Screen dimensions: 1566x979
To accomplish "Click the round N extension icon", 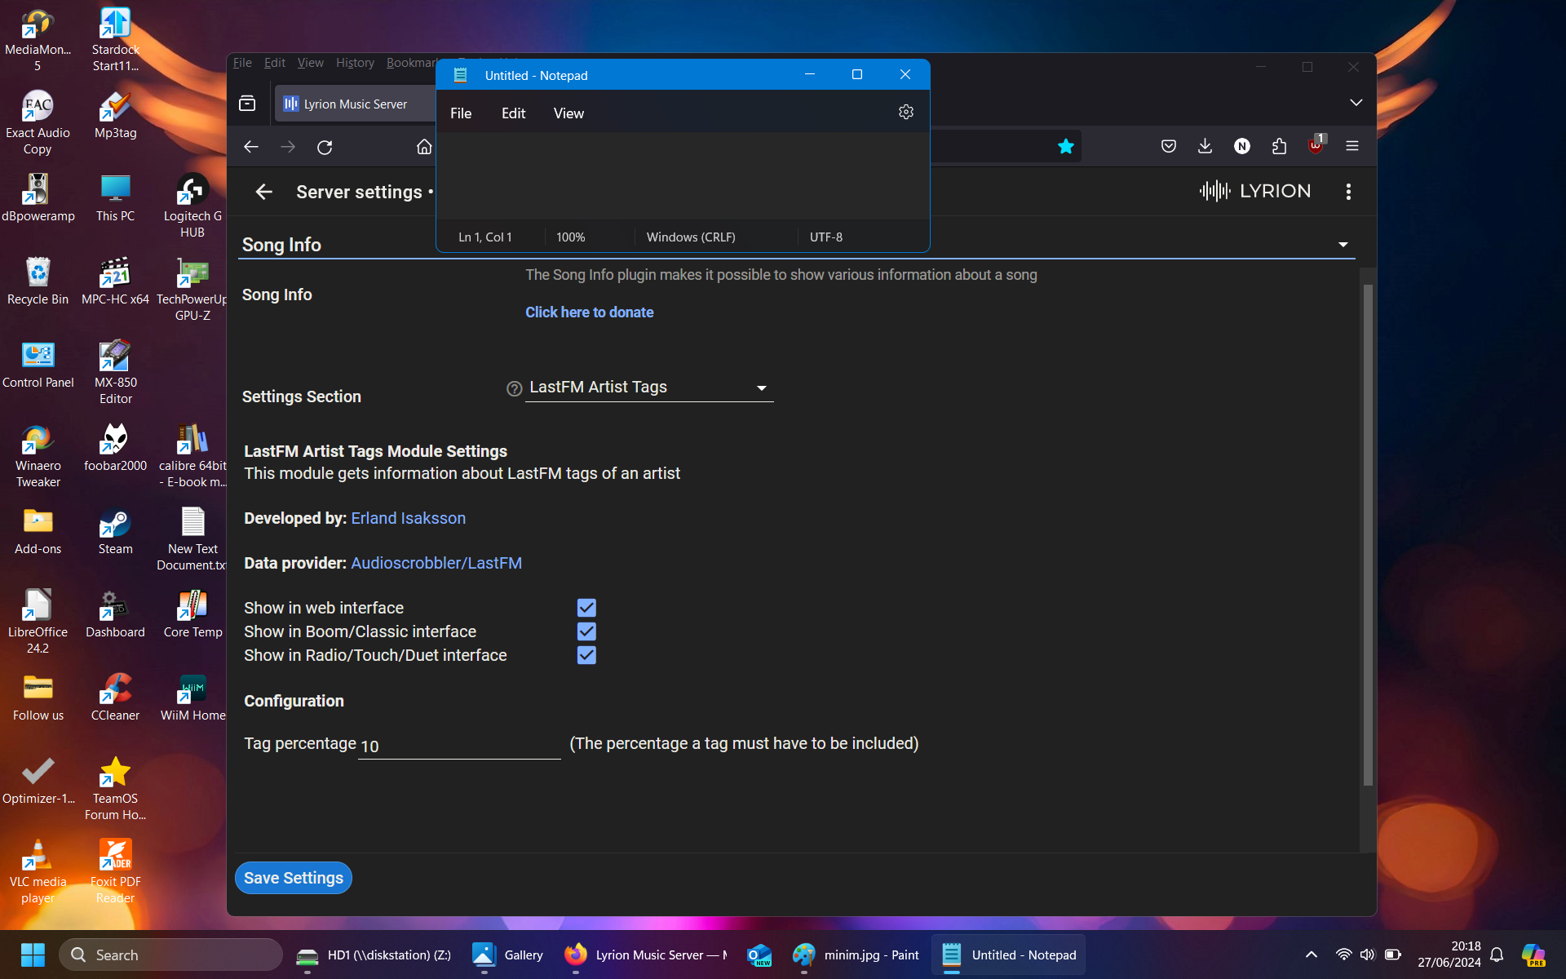I will click(1241, 146).
